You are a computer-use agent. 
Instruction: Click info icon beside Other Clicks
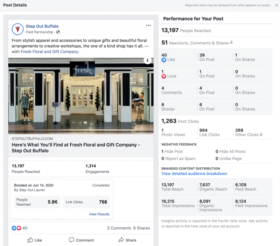point(261,135)
